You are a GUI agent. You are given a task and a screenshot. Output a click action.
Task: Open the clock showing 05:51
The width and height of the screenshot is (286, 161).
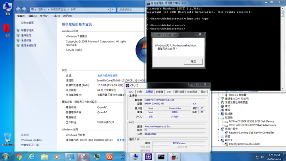point(274,157)
